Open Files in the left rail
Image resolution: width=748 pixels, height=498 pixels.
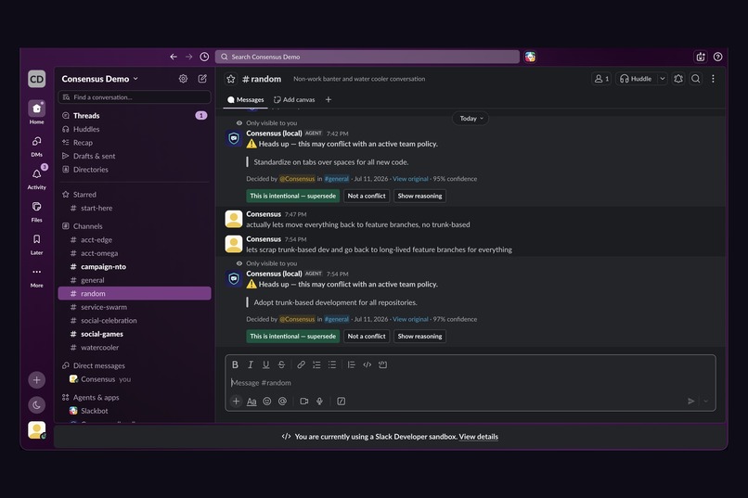coord(37,211)
